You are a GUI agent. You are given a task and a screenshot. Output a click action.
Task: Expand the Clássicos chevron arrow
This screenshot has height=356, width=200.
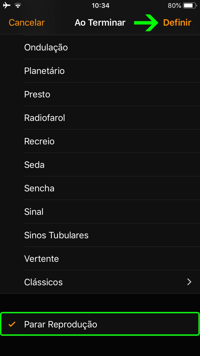pos(189,282)
